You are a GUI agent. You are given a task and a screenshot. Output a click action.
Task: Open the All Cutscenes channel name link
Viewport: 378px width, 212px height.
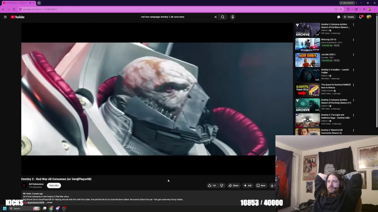[x=36, y=184]
